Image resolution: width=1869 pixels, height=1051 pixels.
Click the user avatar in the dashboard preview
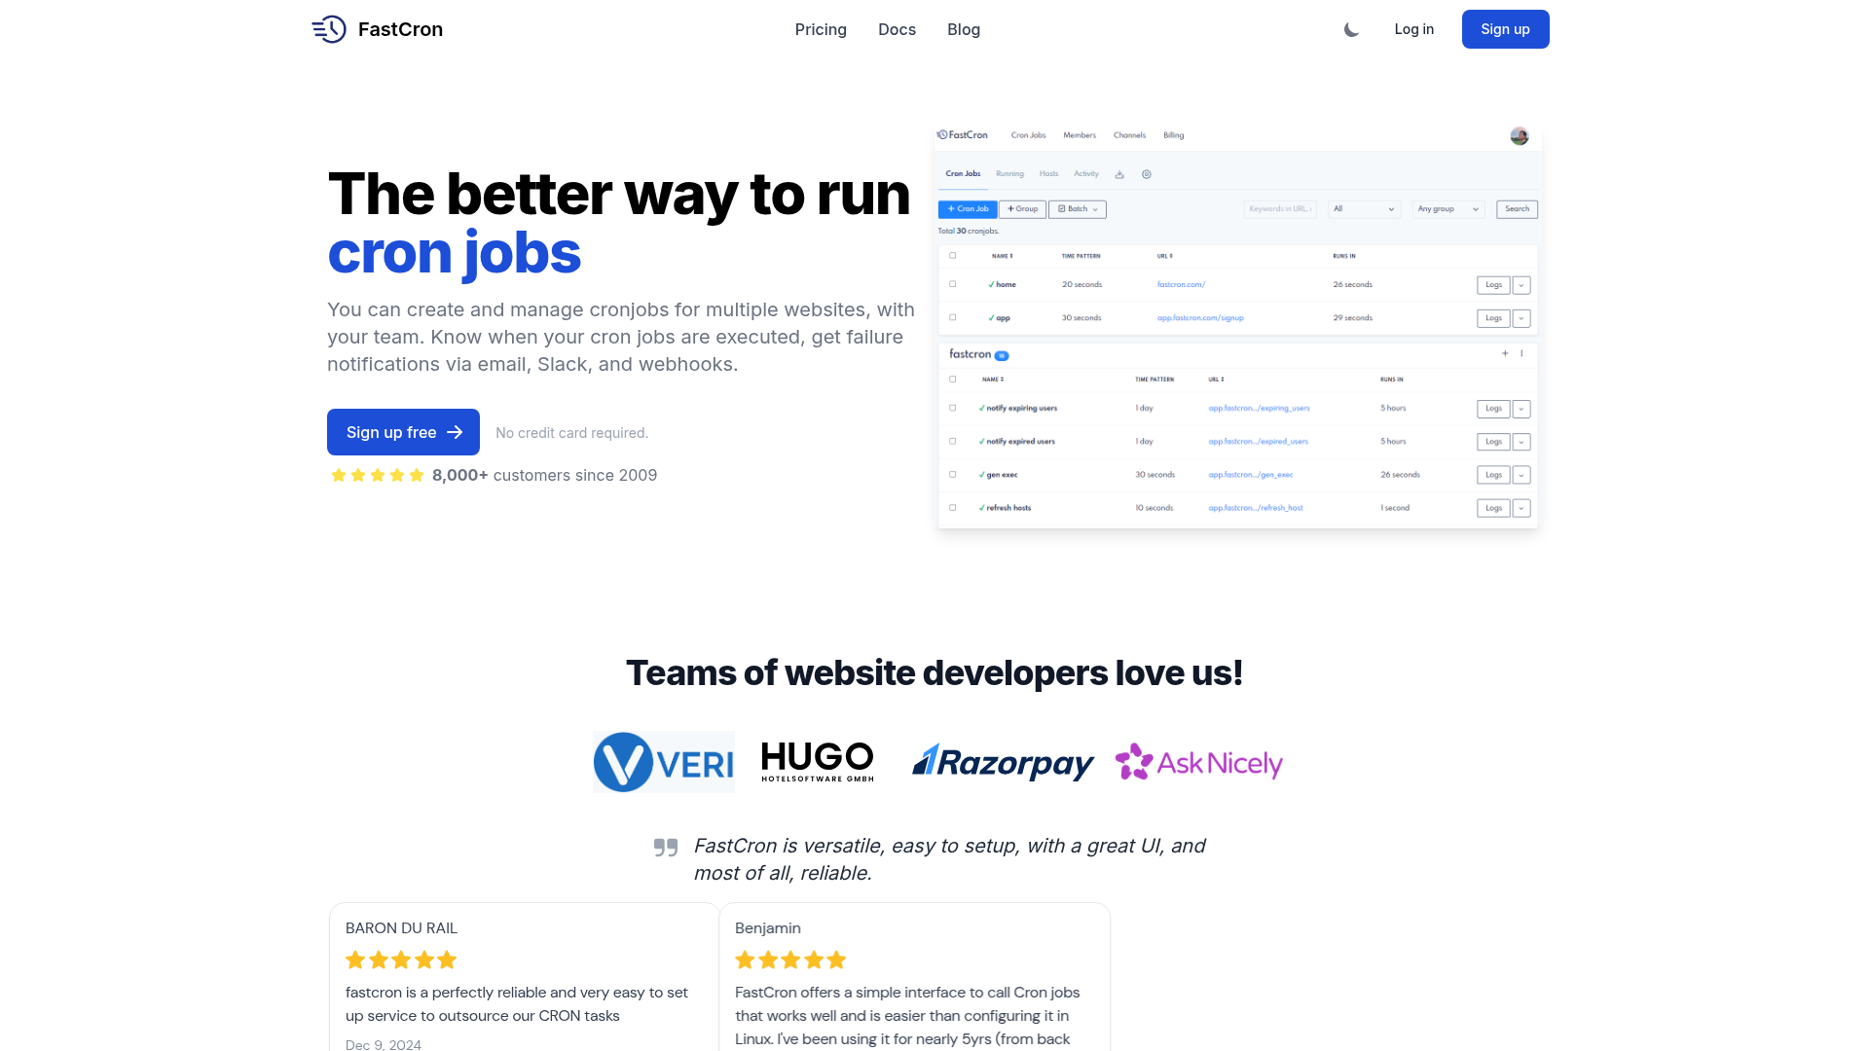(x=1520, y=136)
